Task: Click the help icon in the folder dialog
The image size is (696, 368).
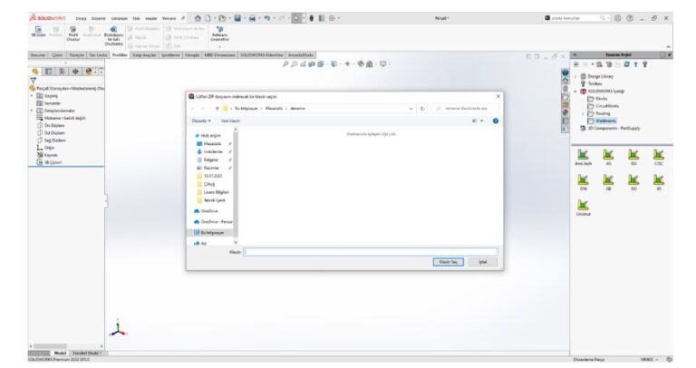Action: coord(496,121)
